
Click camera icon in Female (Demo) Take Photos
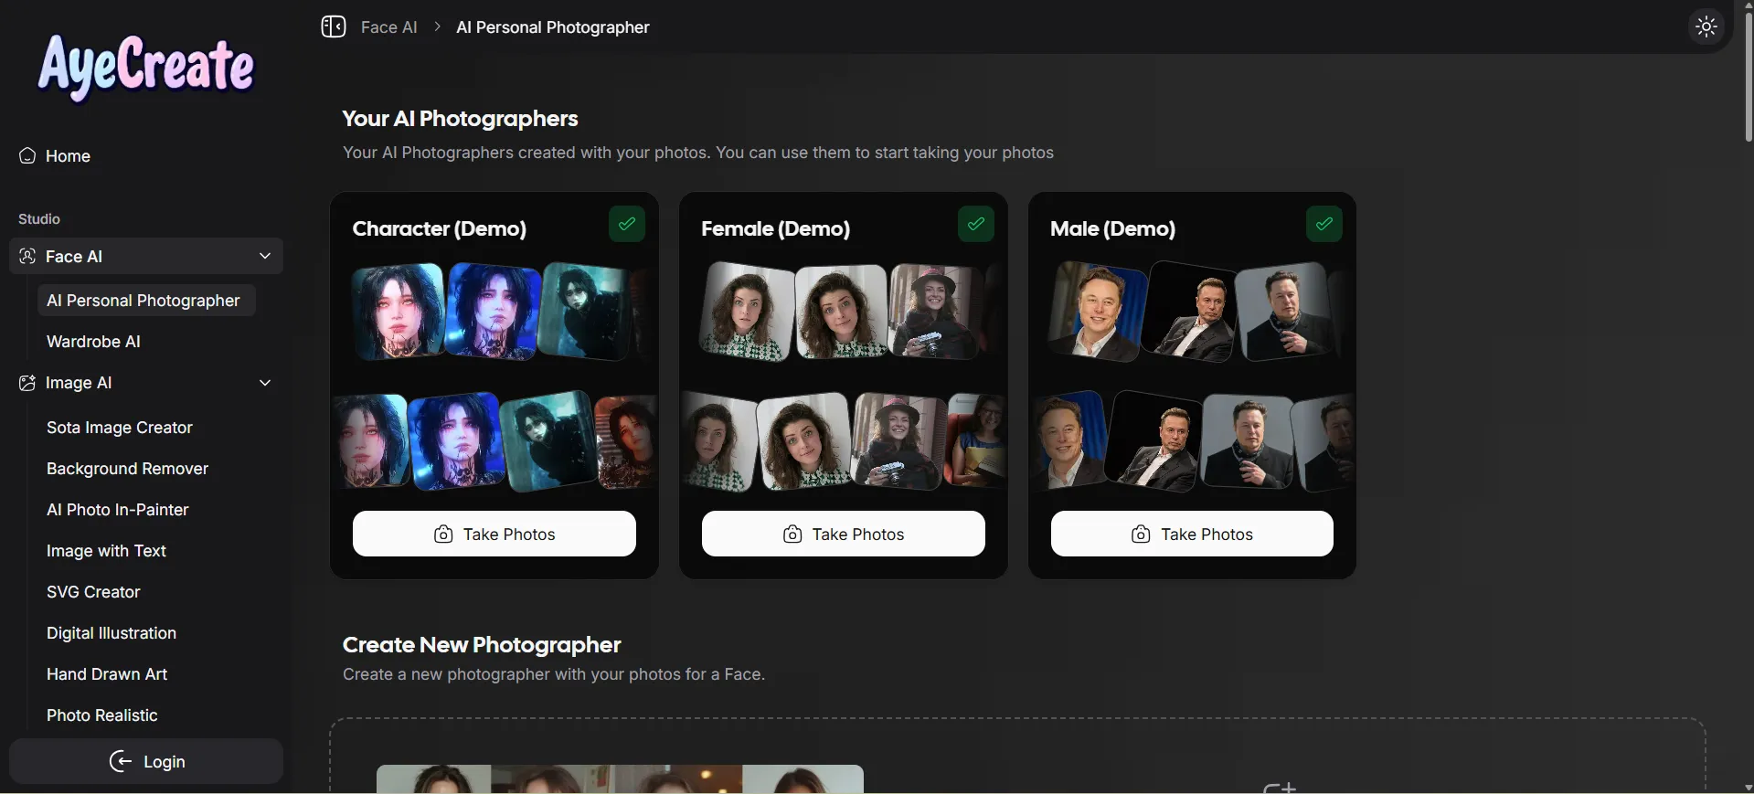point(792,535)
